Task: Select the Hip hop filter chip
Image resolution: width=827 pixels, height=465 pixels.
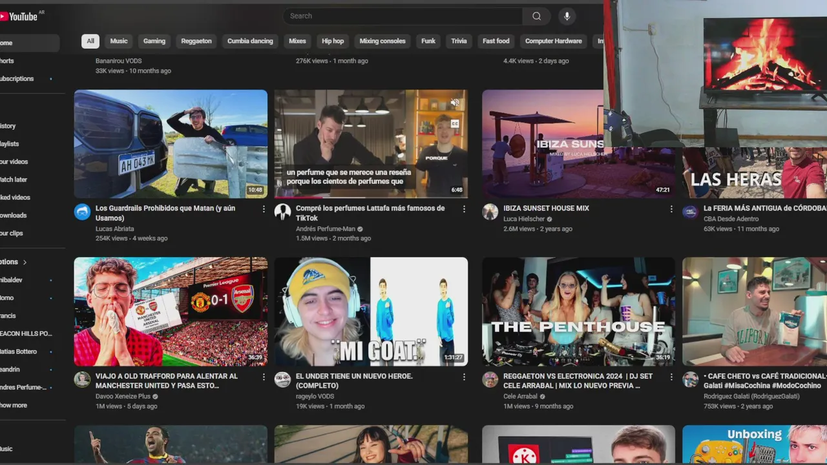Action: (333, 41)
